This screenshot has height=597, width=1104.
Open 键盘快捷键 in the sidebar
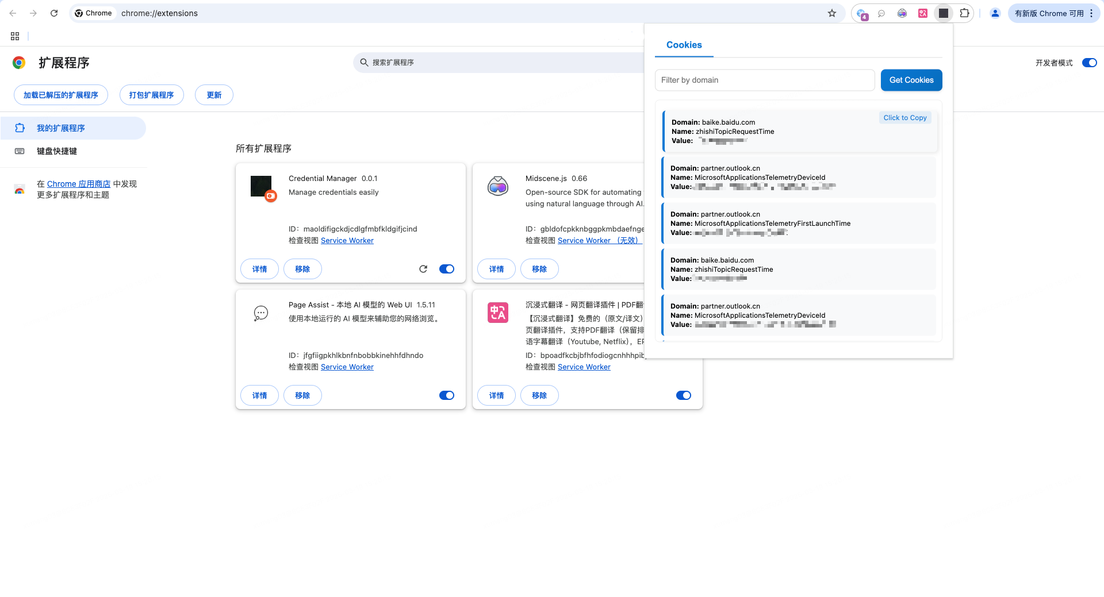point(73,151)
